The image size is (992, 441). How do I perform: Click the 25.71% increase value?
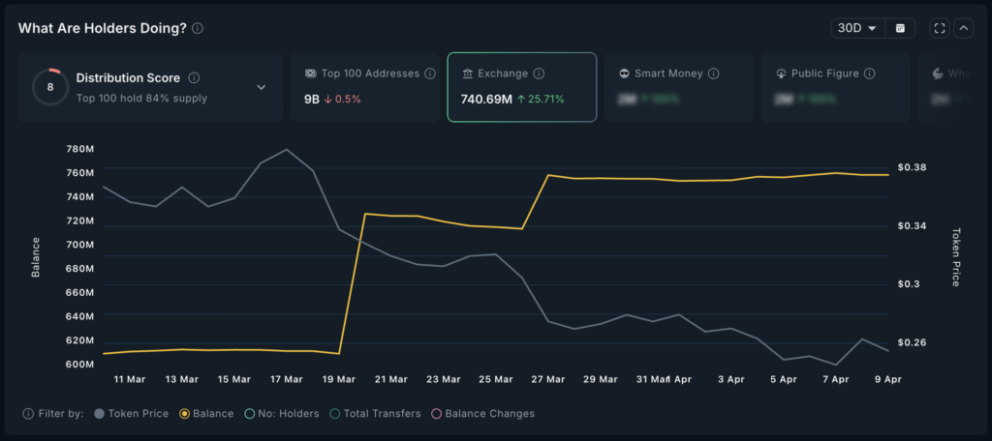(541, 100)
